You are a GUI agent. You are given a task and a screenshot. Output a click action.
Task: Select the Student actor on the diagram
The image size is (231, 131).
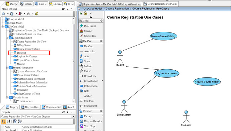pyautogui.click(x=120, y=58)
